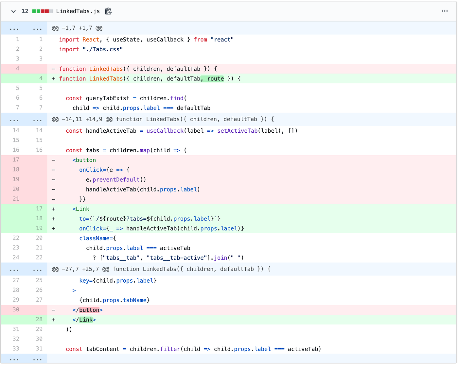Click the green added </Link> line

84,319
